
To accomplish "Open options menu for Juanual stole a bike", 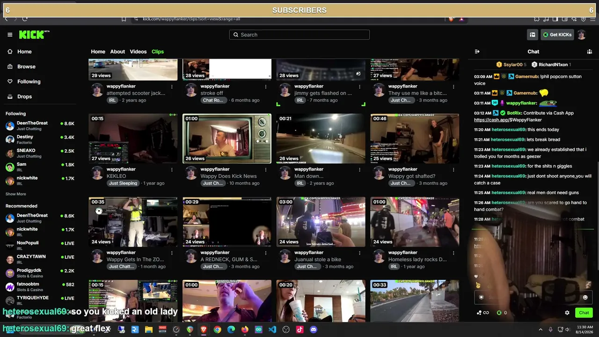I will [359, 253].
